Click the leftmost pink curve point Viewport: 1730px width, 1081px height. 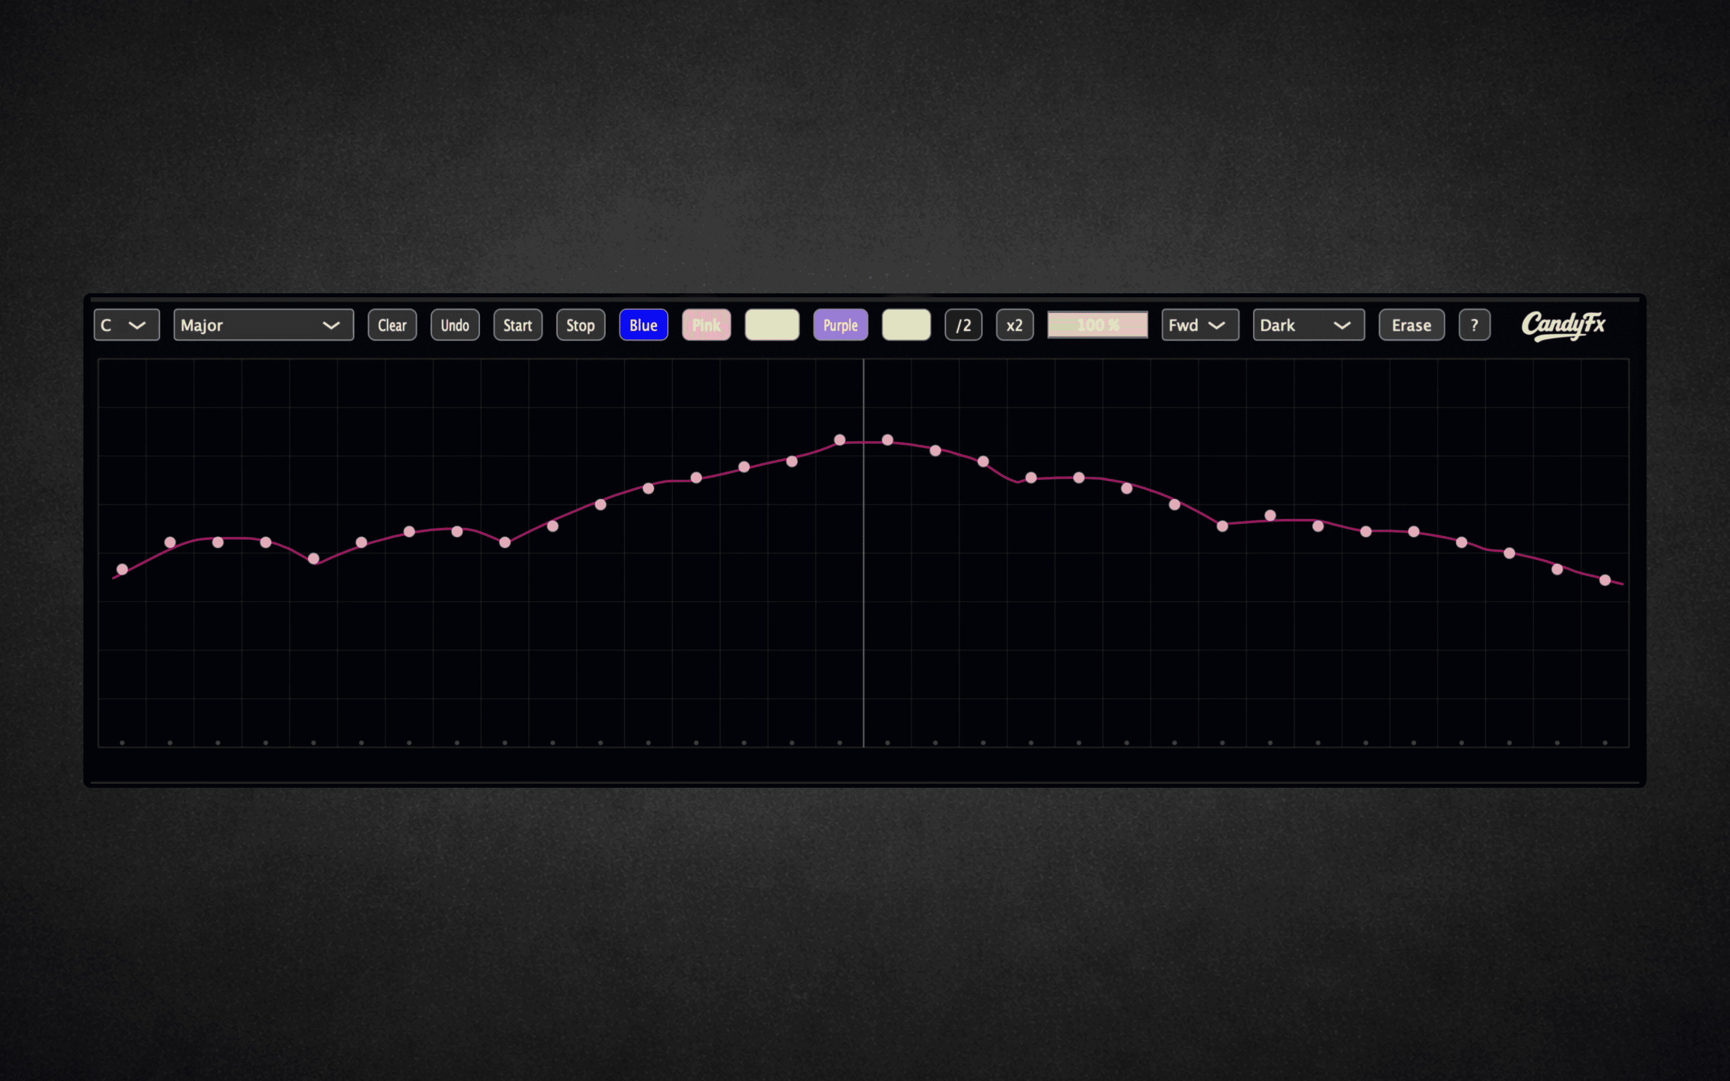click(x=122, y=570)
